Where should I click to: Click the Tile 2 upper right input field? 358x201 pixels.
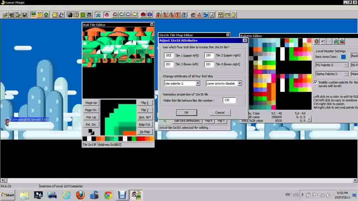(x=209, y=55)
